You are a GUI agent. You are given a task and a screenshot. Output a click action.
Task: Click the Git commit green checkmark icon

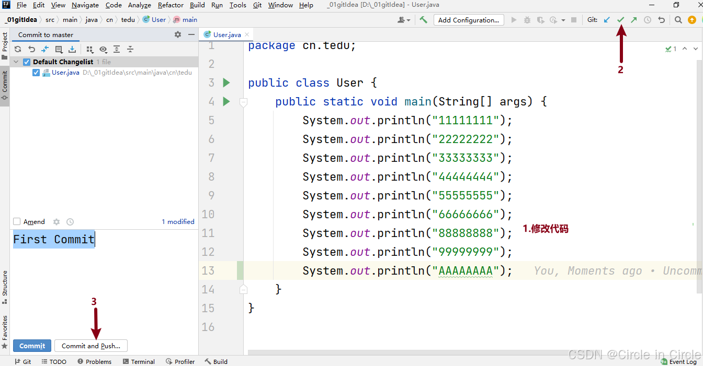620,20
